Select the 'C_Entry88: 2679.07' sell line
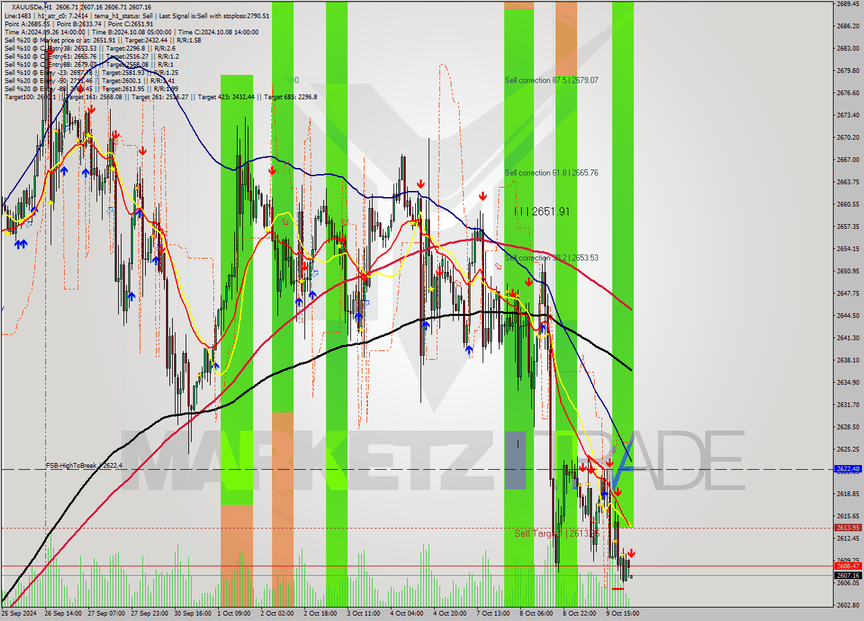 (89, 64)
